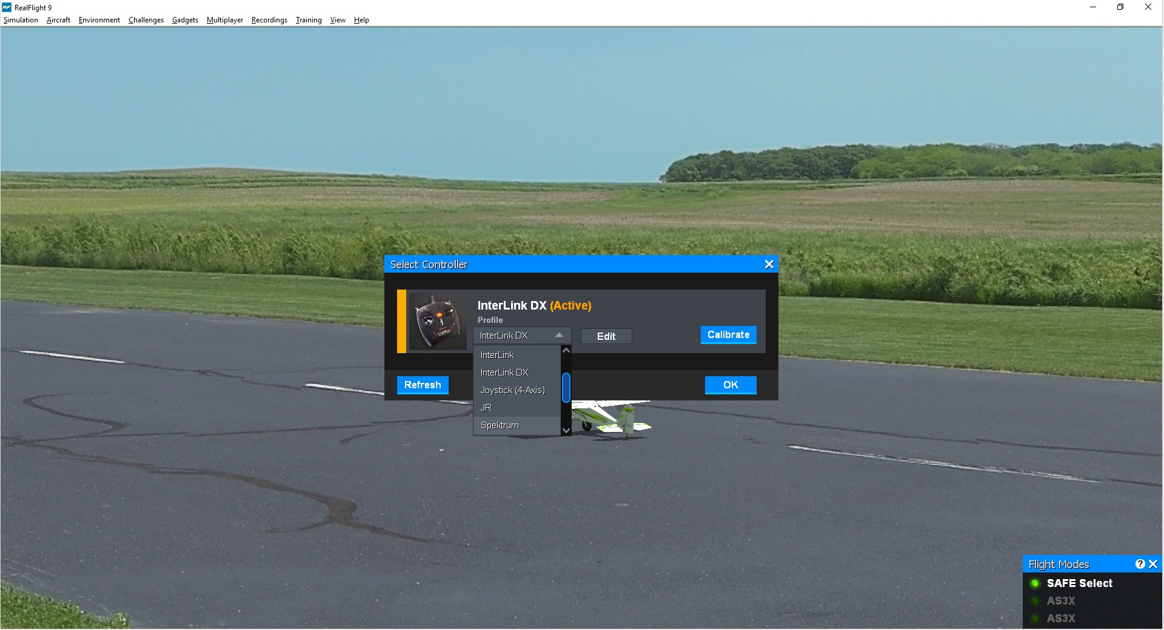The image size is (1164, 630).
Task: Click the InterLink DX controller thumbnail
Action: tap(437, 321)
